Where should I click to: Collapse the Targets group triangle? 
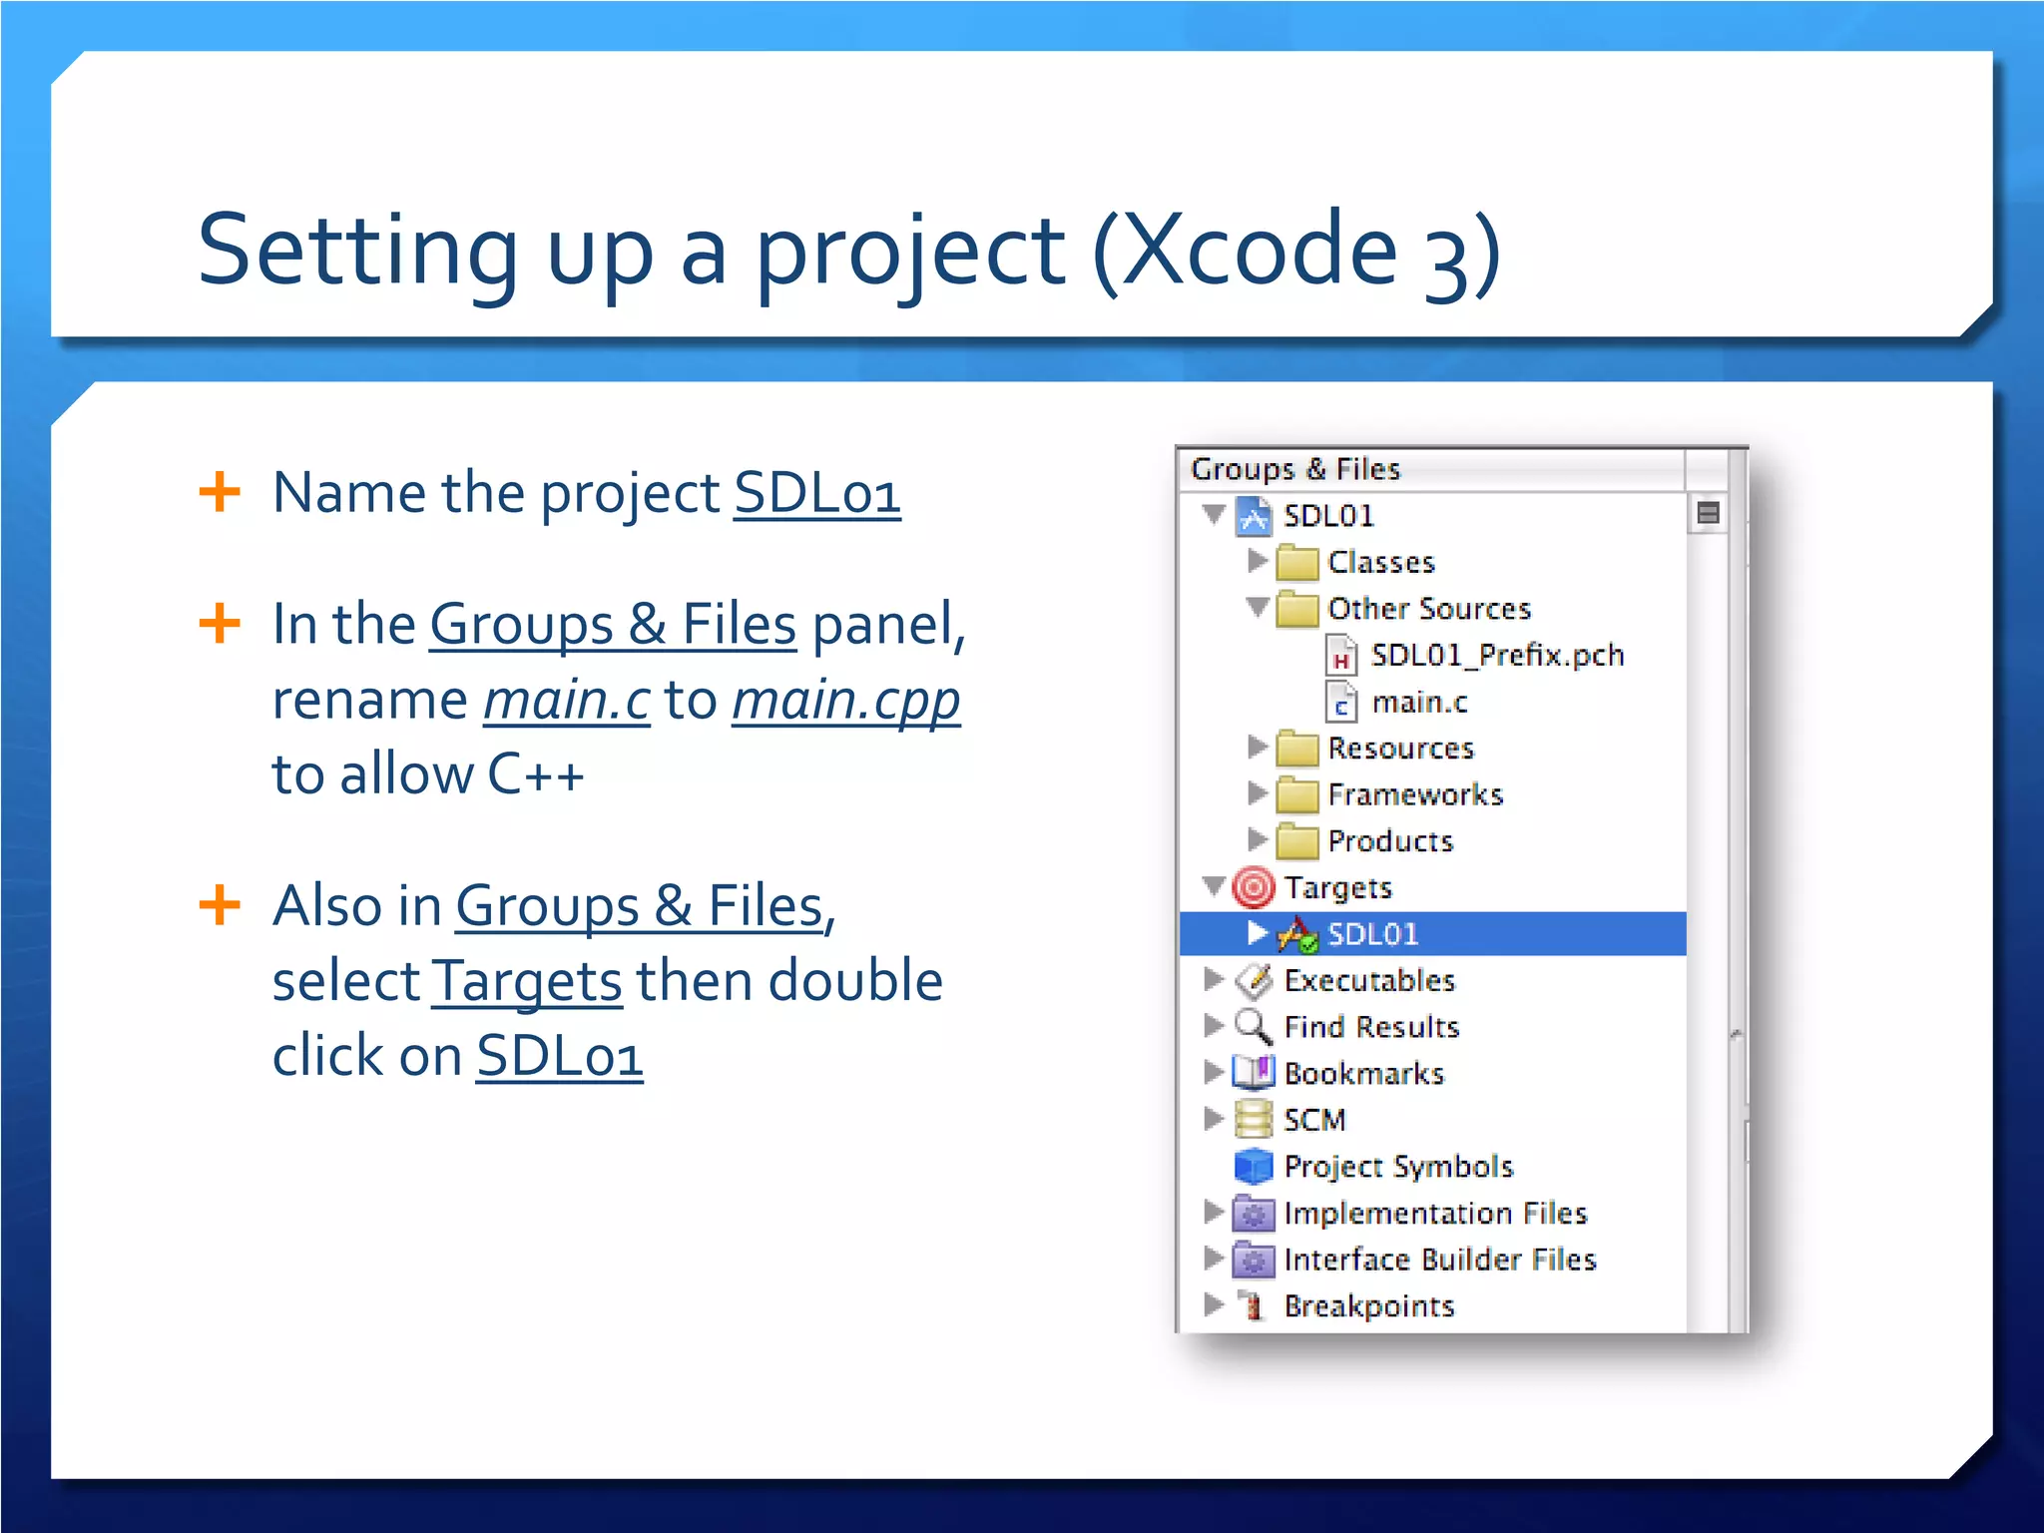point(1214,886)
